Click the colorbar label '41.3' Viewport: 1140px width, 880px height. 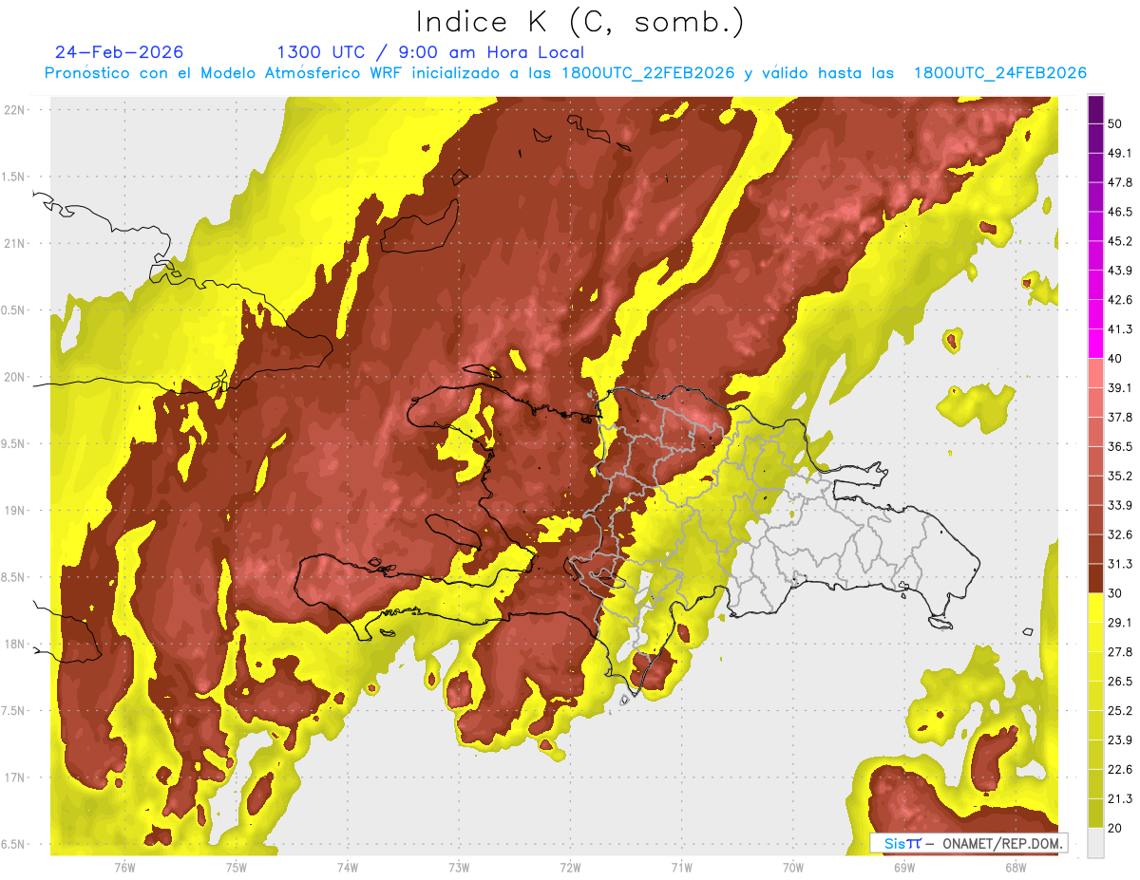tap(1119, 329)
